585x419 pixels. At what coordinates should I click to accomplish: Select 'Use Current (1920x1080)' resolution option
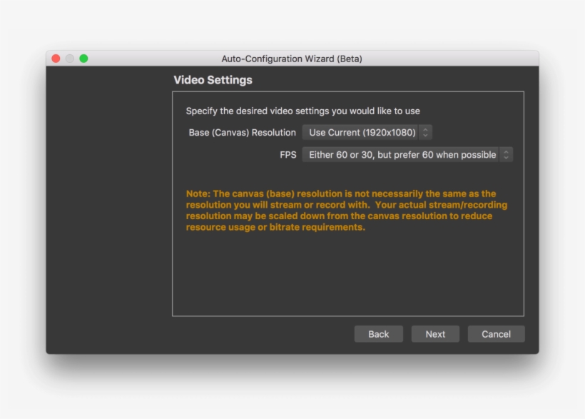click(x=360, y=132)
